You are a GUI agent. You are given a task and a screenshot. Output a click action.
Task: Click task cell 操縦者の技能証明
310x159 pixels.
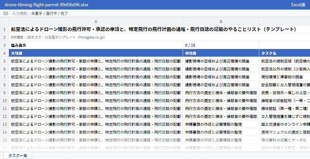point(285,100)
